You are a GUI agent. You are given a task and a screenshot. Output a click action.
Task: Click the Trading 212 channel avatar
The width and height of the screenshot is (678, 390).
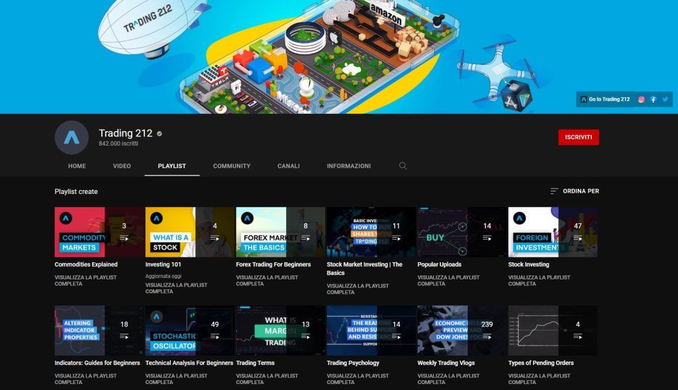tap(70, 137)
